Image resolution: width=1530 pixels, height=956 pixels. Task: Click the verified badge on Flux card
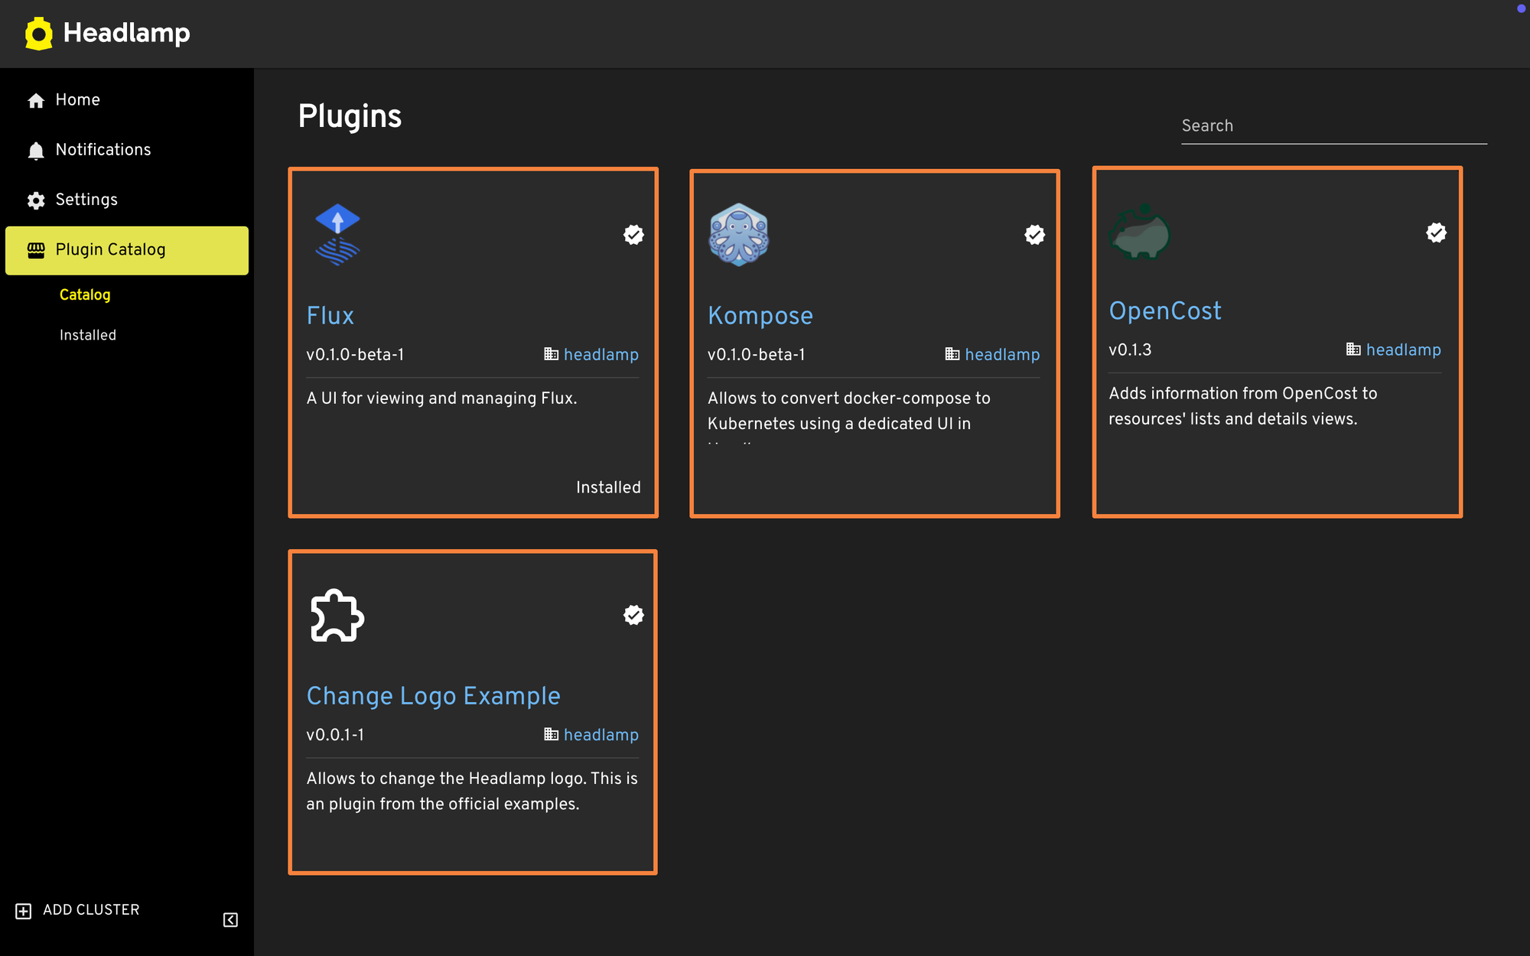[633, 235]
